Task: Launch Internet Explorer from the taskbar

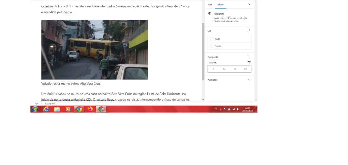Action: [x=46, y=109]
